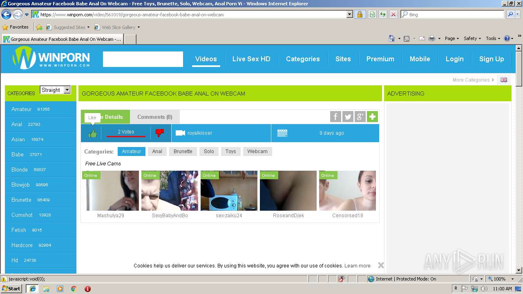Expand the address bar URL dropdown
523x294 pixels.
[x=349, y=15]
